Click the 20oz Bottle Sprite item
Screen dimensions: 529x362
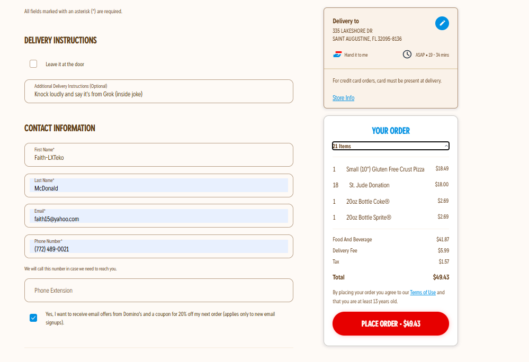[369, 218]
